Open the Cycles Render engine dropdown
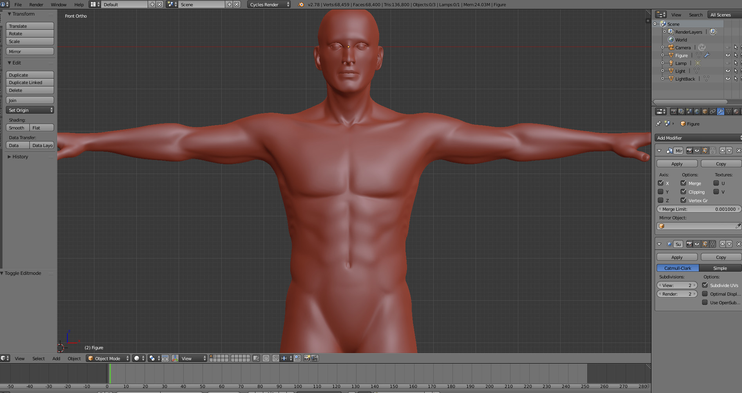This screenshot has height=393, width=742. click(x=269, y=4)
